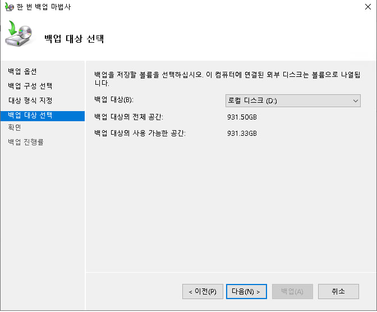The height and width of the screenshot is (312, 377).
Task: Select the highlighted 백업 대상 선택 step
Action: click(x=30, y=116)
